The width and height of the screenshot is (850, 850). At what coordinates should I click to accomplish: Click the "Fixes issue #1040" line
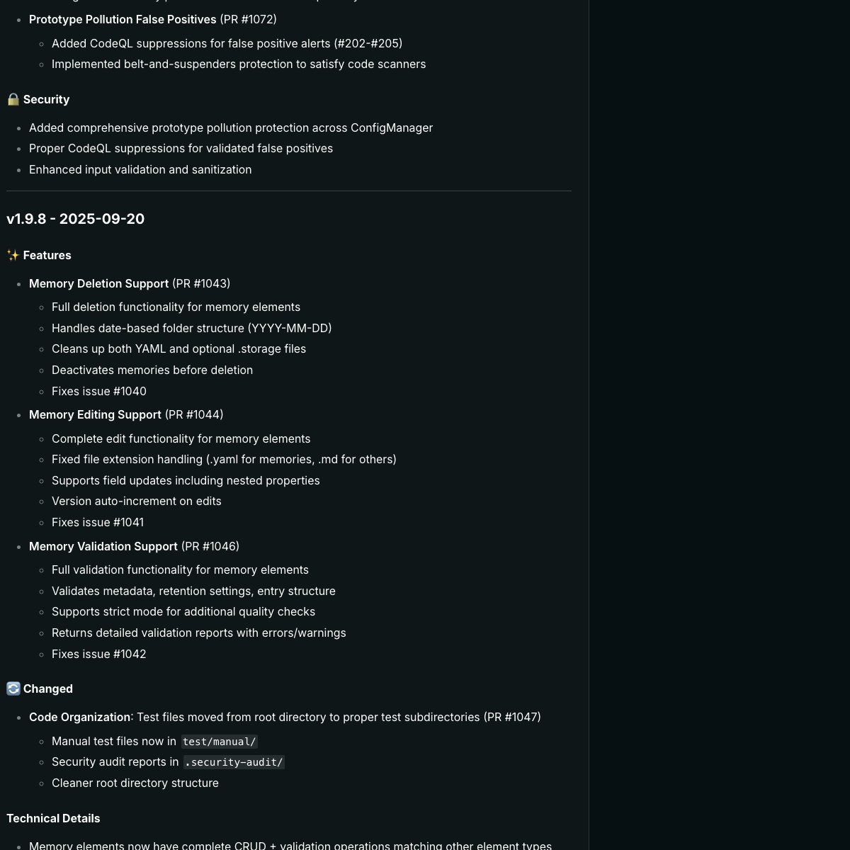pos(99,392)
